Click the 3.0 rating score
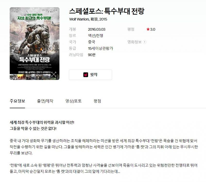Image resolution: width=206 pixels, height=182 pixels. (153, 29)
